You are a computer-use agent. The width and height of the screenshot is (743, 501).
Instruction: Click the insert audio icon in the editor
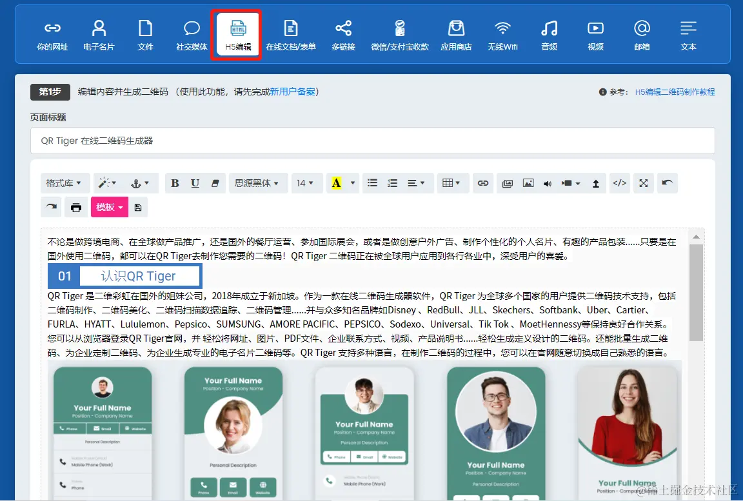click(x=548, y=182)
